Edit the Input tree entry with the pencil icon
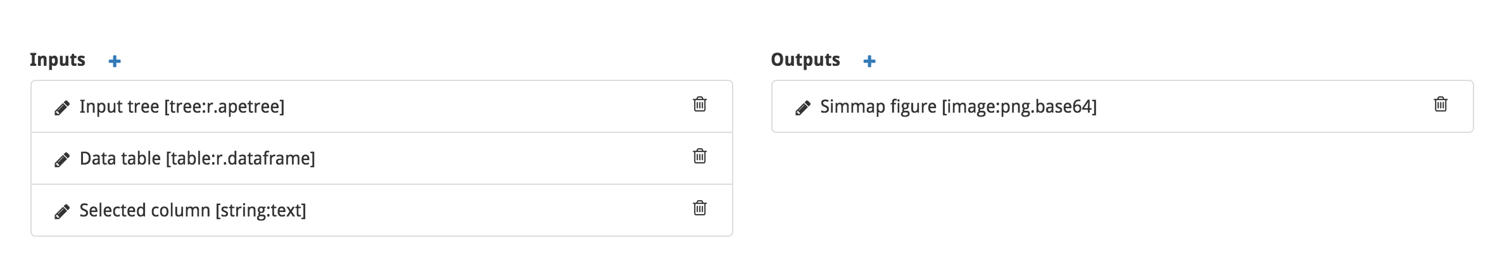Viewport: 1502px width, 257px height. point(62,108)
